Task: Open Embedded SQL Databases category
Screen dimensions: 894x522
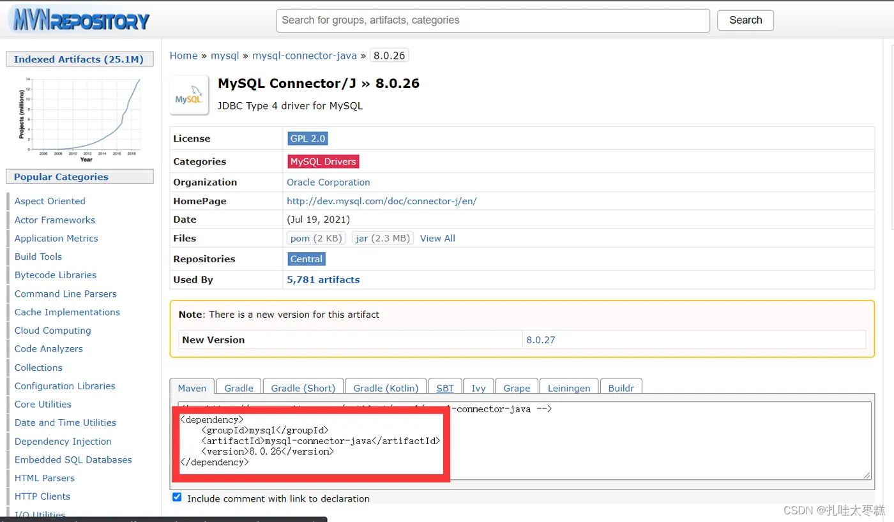Action: (73, 459)
